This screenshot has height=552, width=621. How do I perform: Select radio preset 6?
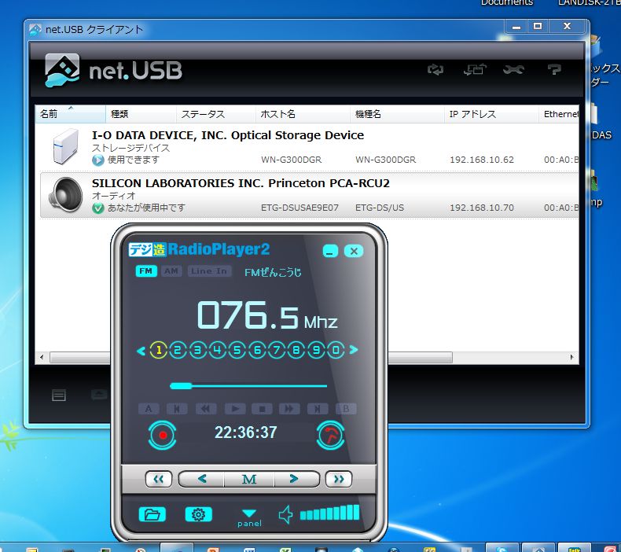click(x=257, y=350)
